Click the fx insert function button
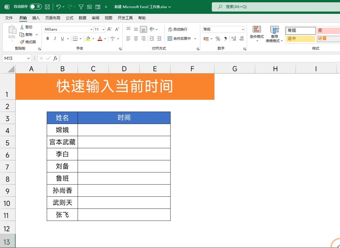This screenshot has height=248, width=340. pyautogui.click(x=55, y=58)
